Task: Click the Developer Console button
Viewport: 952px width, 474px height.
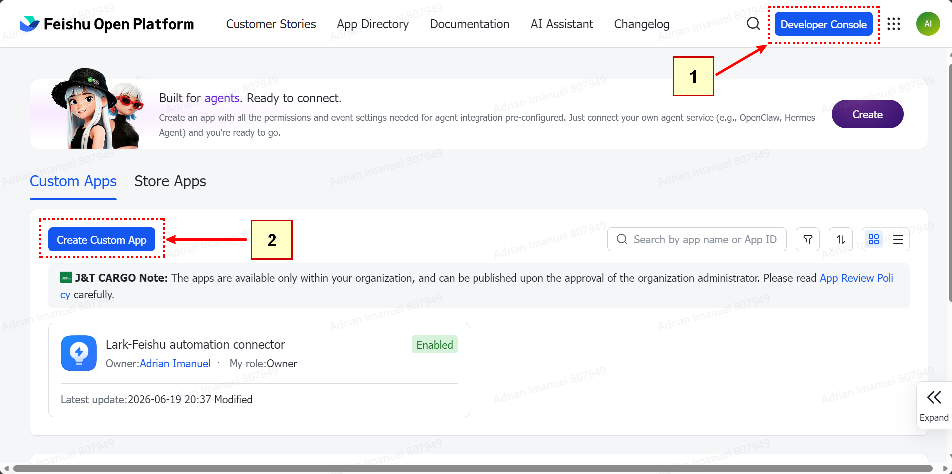Action: (823, 24)
